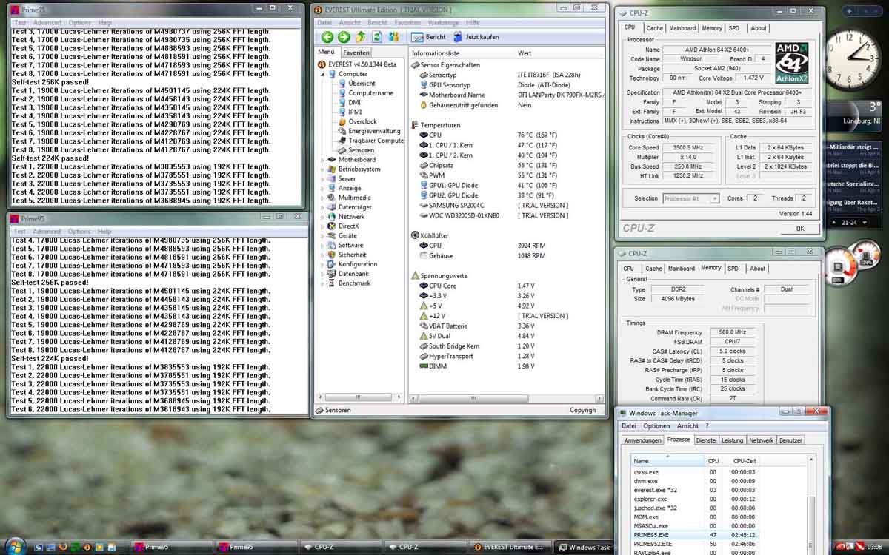The image size is (889, 555).
Task: Switch to Mainboard tab in upper CPU-Z window
Action: (682, 28)
